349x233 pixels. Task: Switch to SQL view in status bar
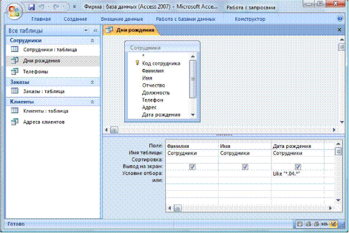click(x=325, y=224)
